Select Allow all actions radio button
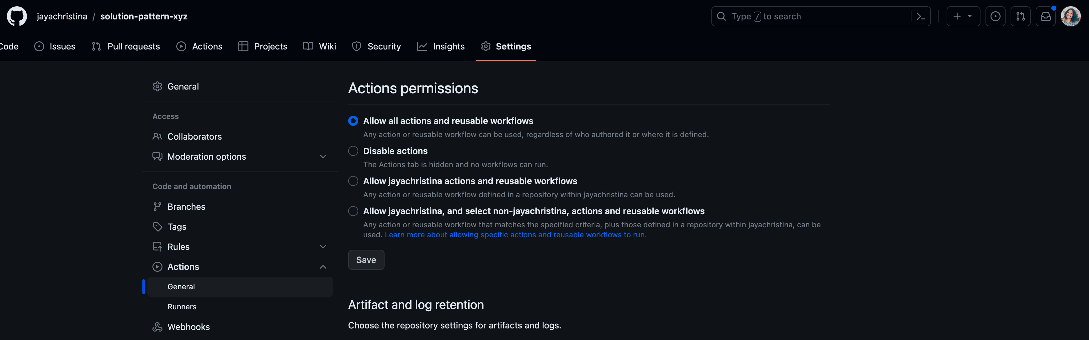1089x340 pixels. pos(353,121)
